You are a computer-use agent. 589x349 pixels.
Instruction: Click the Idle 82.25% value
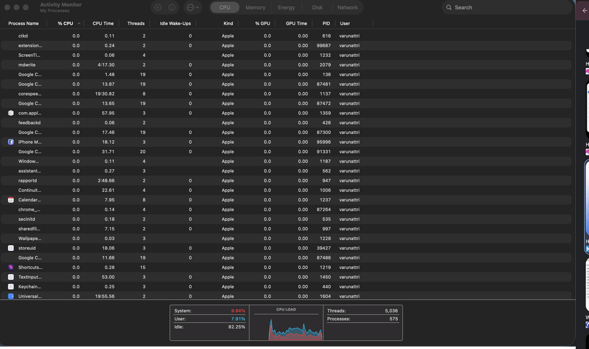236,327
